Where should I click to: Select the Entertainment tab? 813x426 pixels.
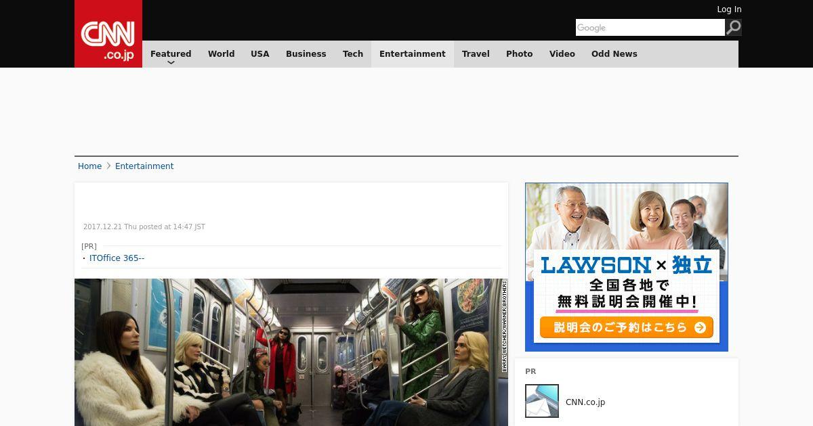click(x=413, y=54)
